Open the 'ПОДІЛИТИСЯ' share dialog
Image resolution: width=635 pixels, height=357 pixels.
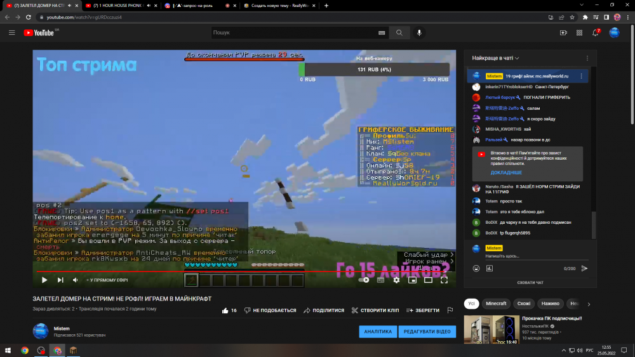click(x=324, y=311)
